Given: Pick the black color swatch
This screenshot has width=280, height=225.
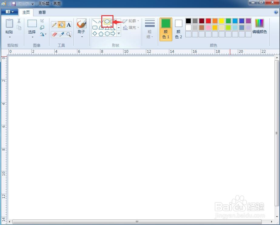Looking at the screenshot, I should 188,21.
